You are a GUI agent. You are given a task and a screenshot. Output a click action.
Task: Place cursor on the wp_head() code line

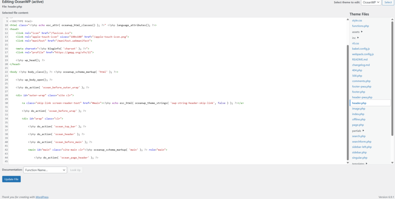coord(30,61)
